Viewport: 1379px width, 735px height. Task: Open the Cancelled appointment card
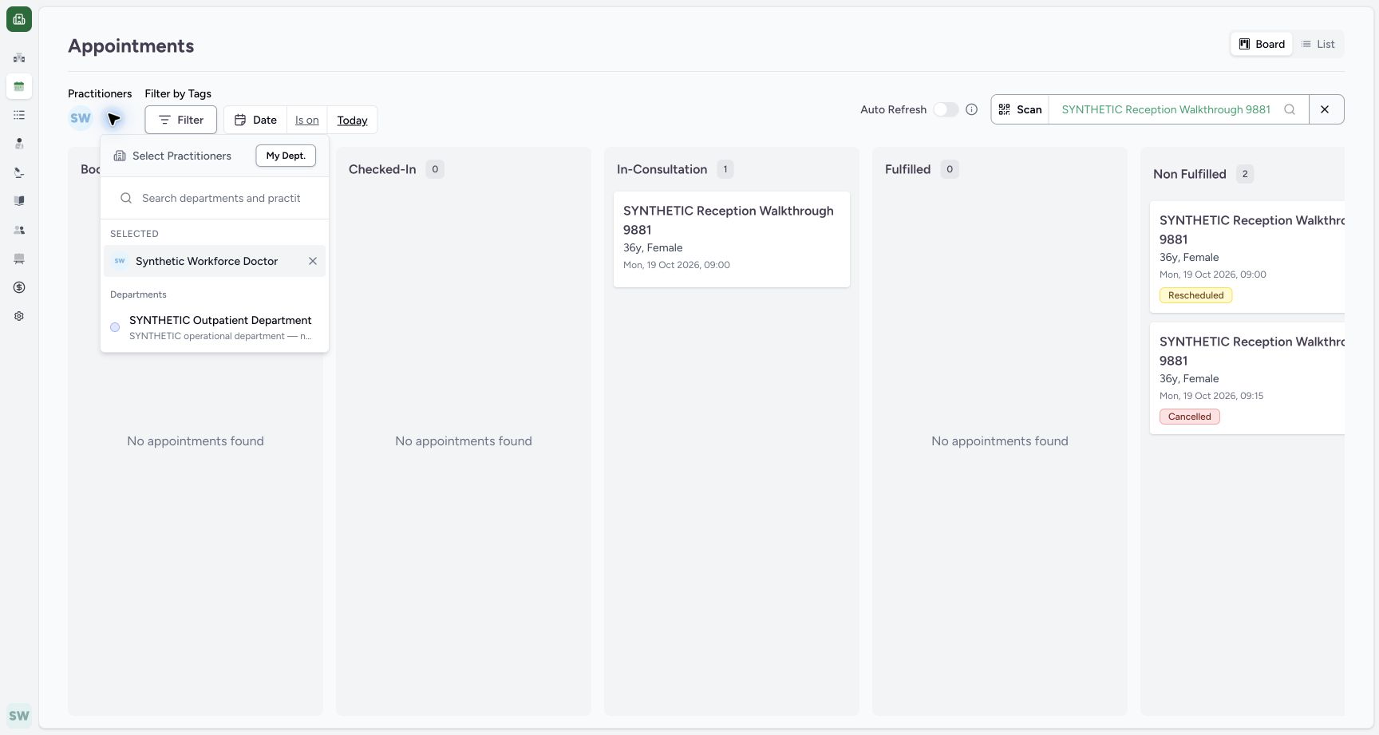click(1247, 378)
